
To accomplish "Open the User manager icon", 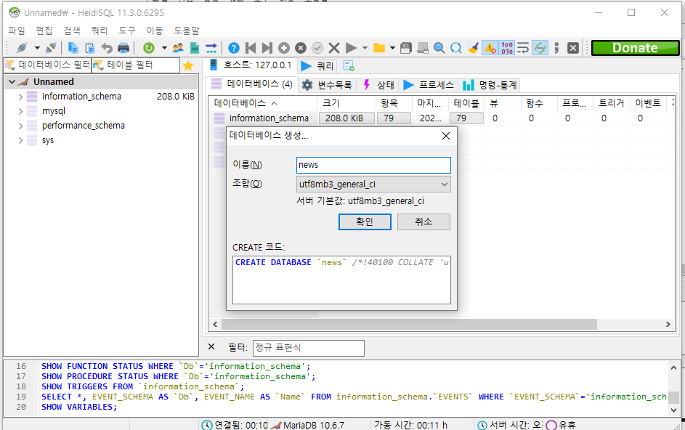I will coord(178,48).
